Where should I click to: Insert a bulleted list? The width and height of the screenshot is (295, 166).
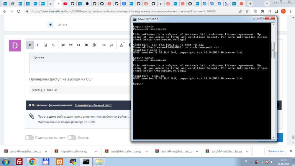[x=104, y=45]
